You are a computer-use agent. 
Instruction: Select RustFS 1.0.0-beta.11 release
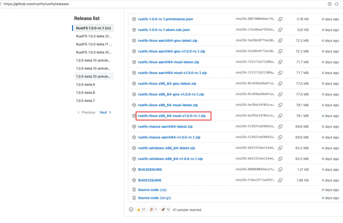coord(94,44)
